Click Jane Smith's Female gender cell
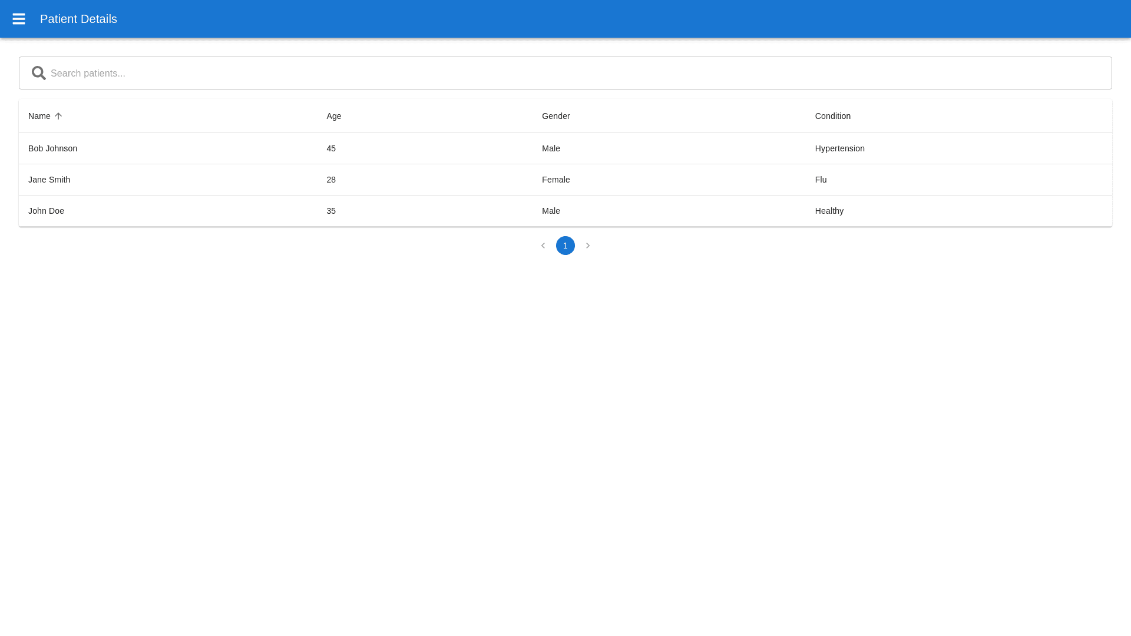 point(555,180)
